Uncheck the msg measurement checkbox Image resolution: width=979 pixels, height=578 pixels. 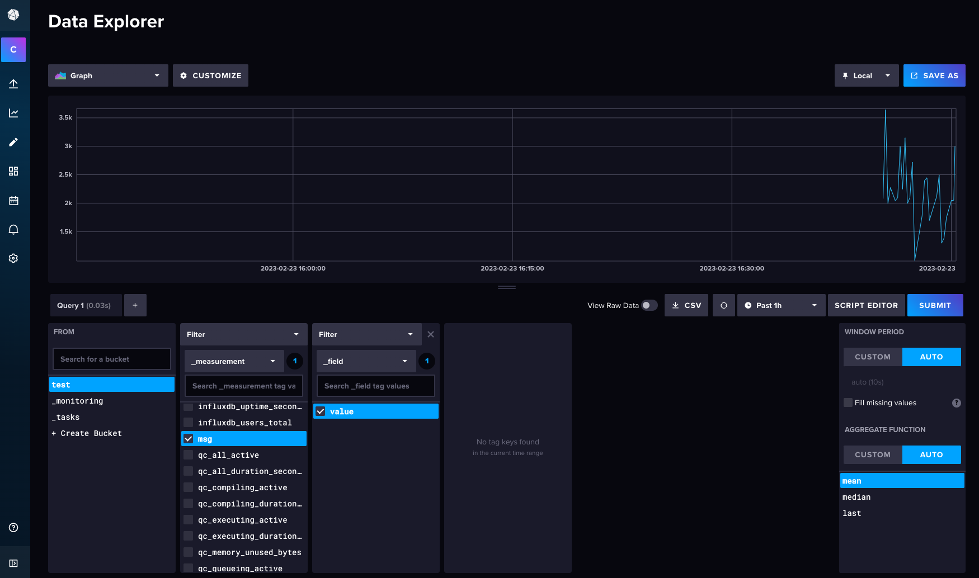click(188, 438)
